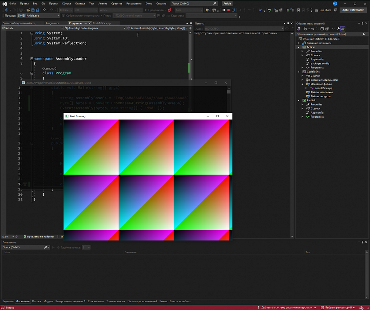The width and height of the screenshot is (370, 310).
Task: Expand Properties under Article project
Action: point(302,51)
